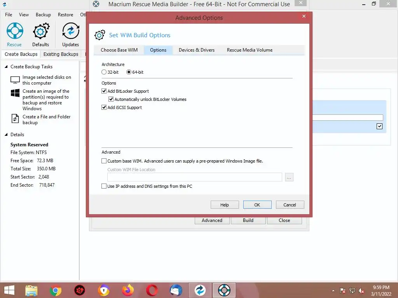Click the lifebuoy icon in Rescue Media Builder title
Viewport: 398px width, 298px height.
[x=96, y=4]
